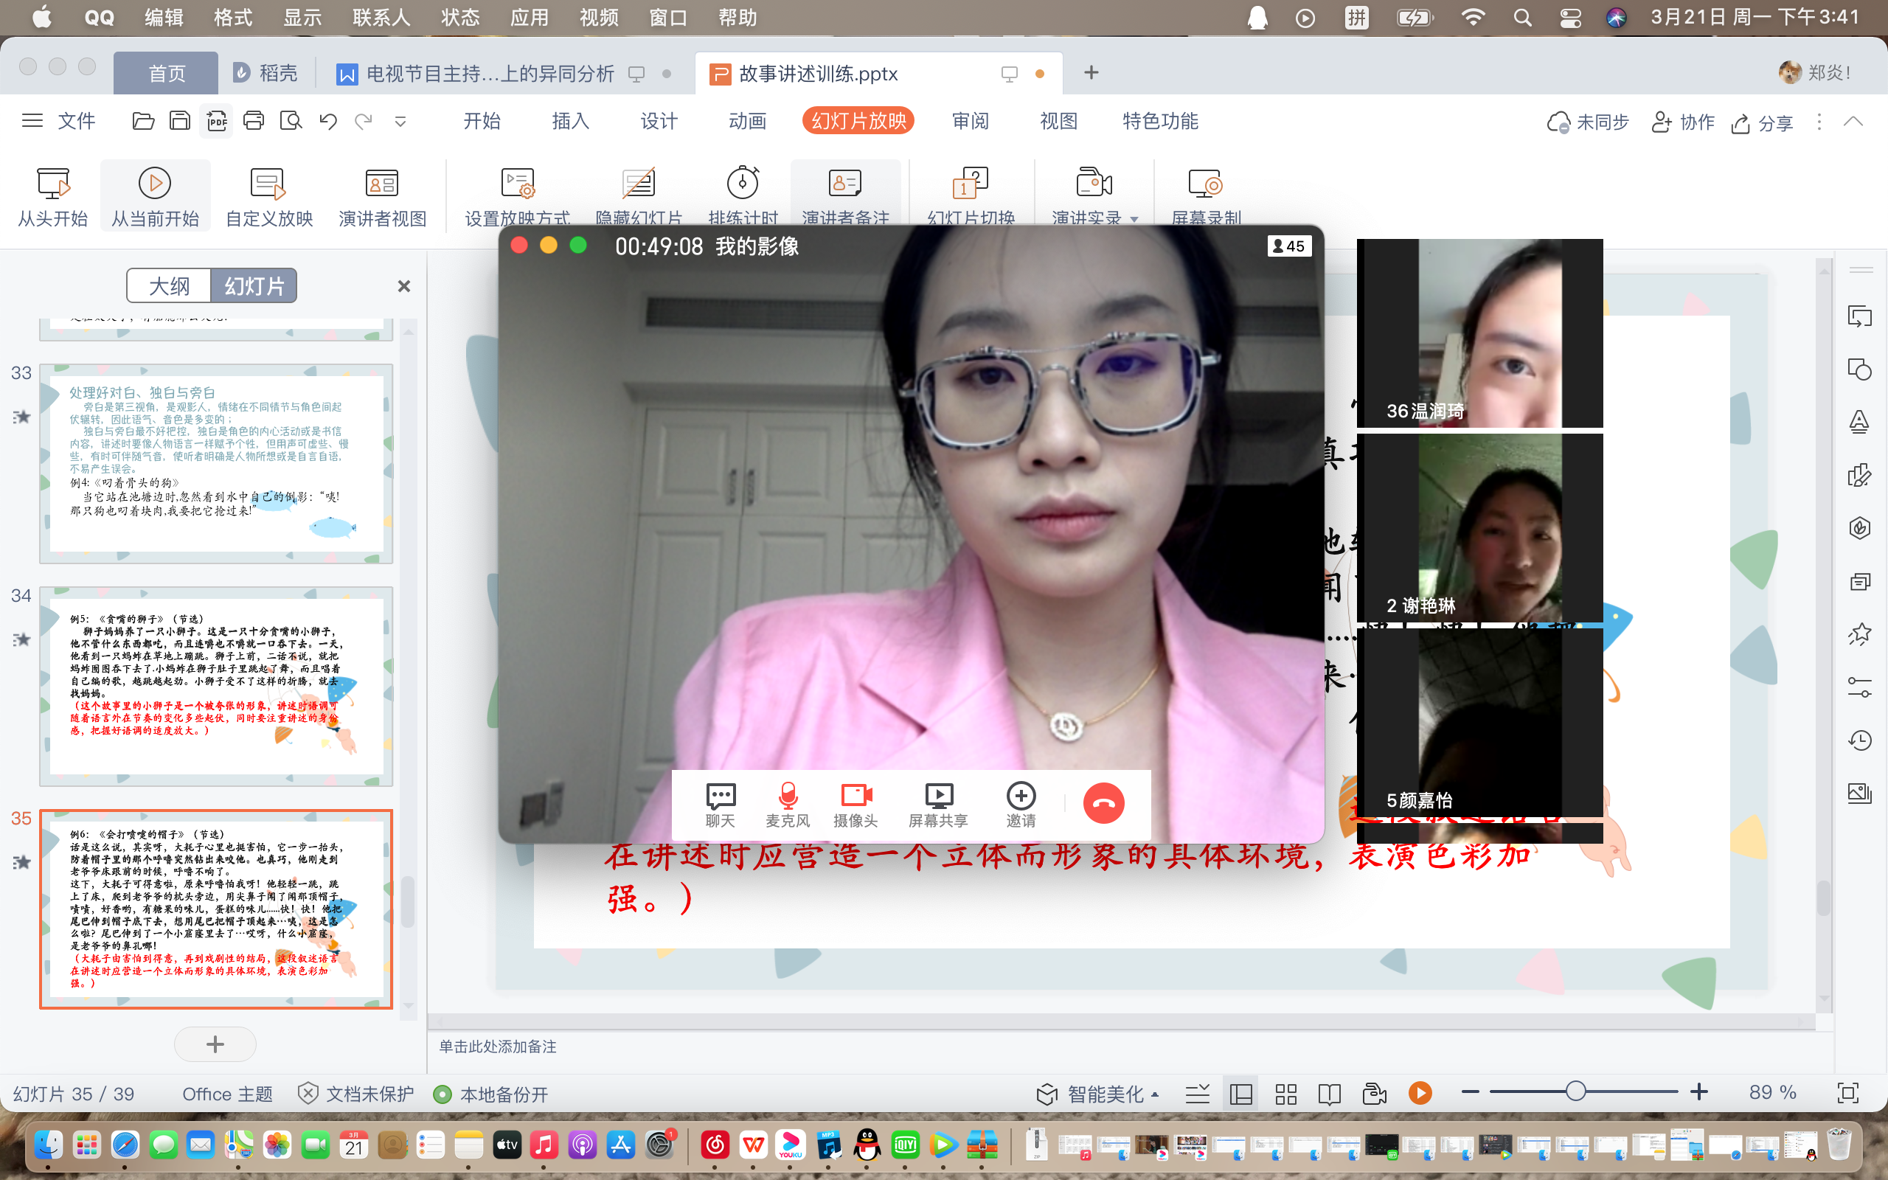The image size is (1888, 1180).
Task: Start slideshow with 从当前开始
Action: [x=154, y=184]
